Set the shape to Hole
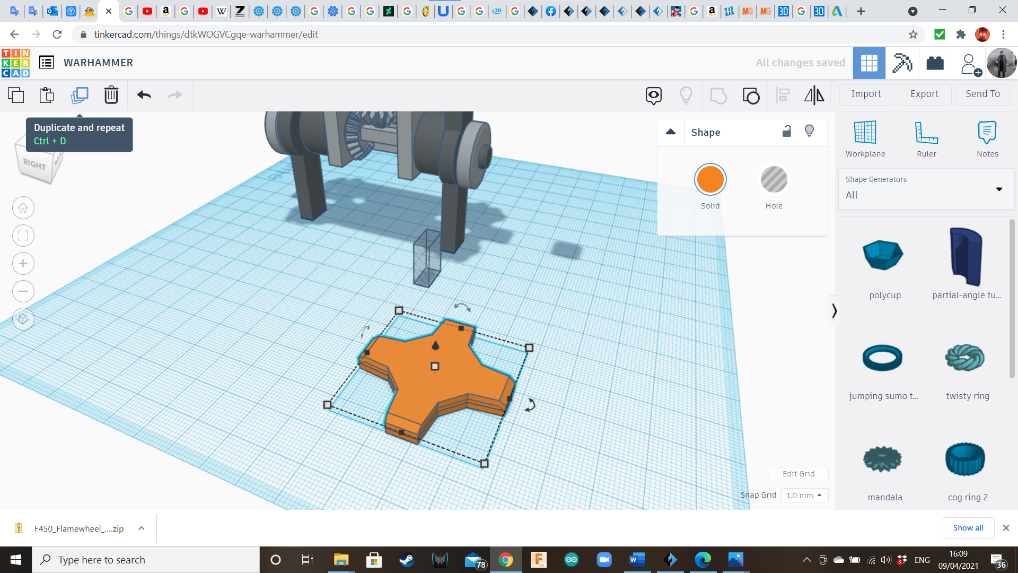The width and height of the screenshot is (1018, 573). 774,180
